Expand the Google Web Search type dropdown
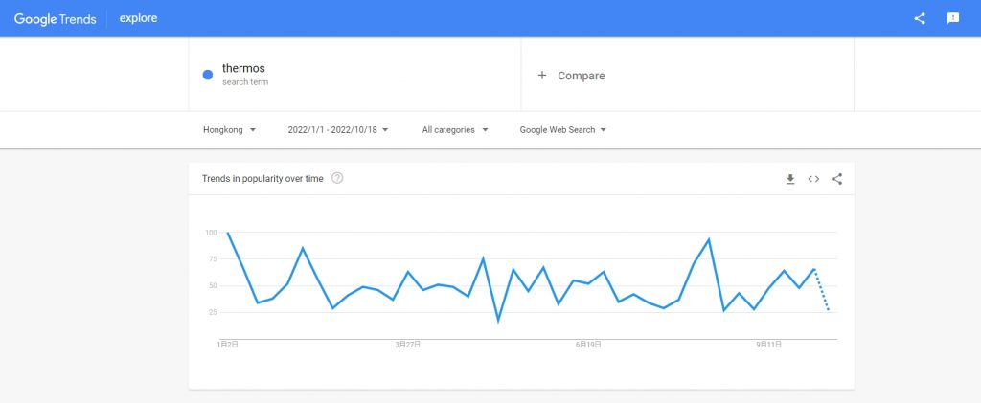Screen dimensions: 981x403 (x=563, y=129)
